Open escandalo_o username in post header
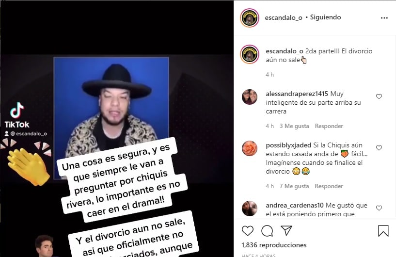The image size is (396, 257). [284, 17]
